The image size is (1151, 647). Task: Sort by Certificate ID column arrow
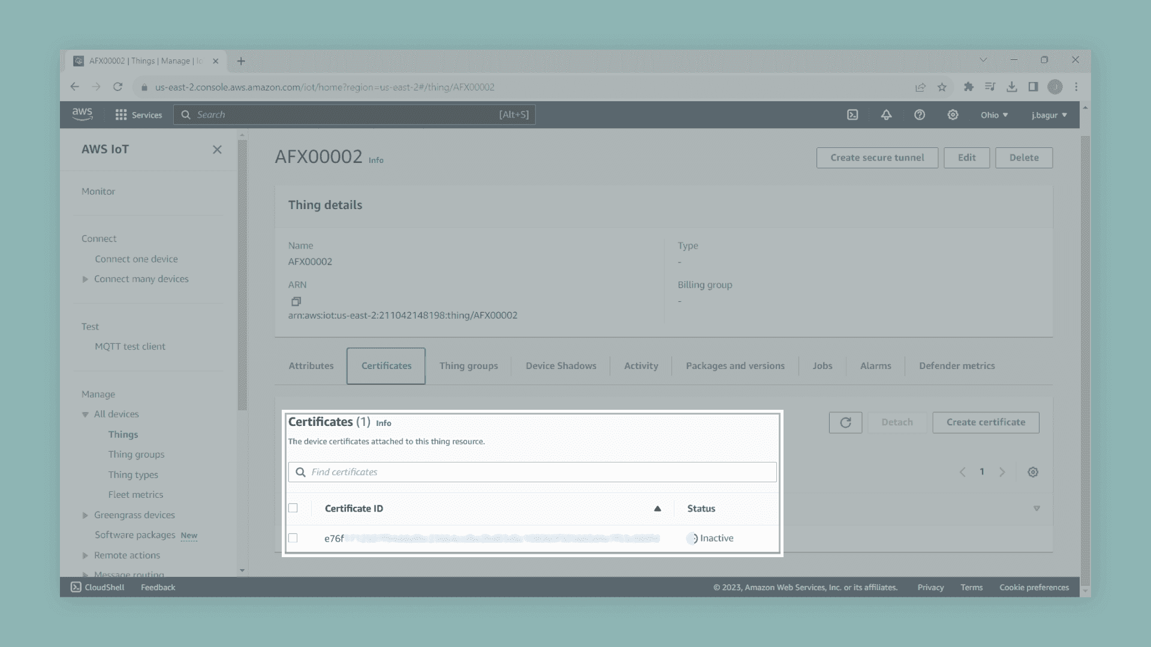[658, 509]
